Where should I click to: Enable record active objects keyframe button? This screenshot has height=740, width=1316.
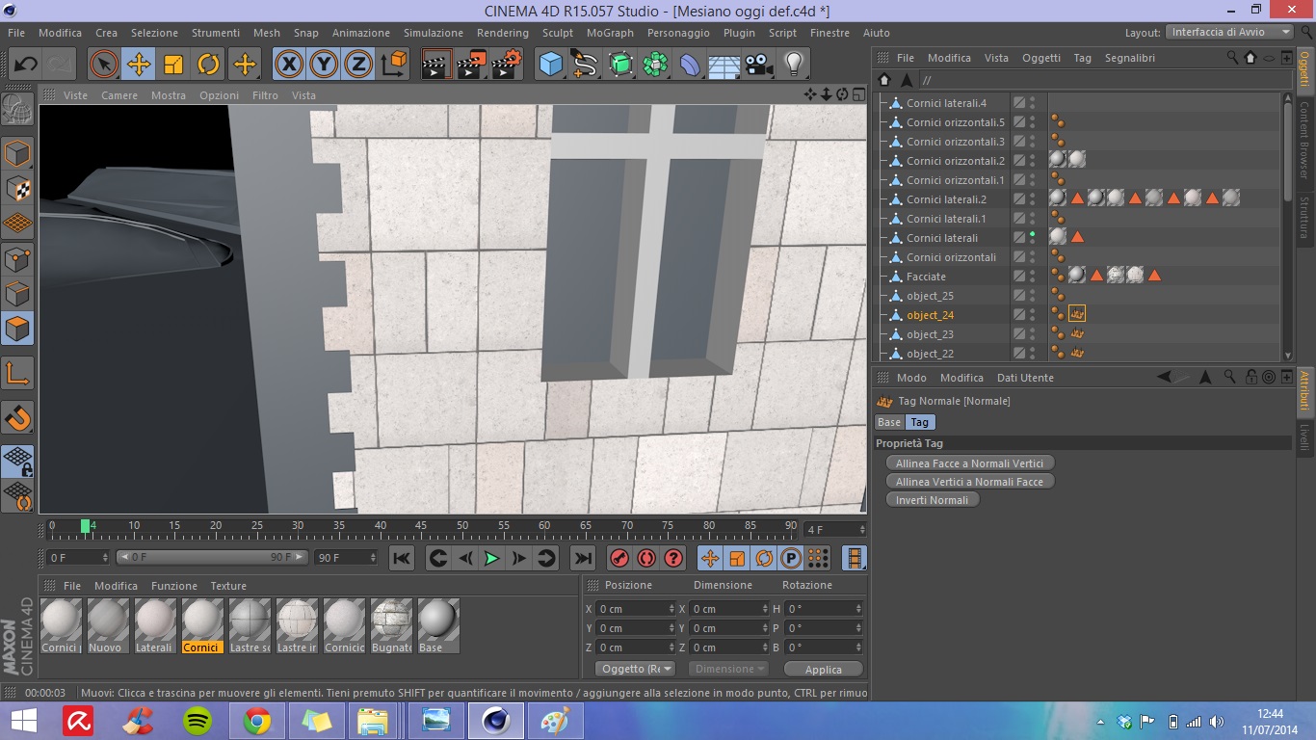click(619, 558)
